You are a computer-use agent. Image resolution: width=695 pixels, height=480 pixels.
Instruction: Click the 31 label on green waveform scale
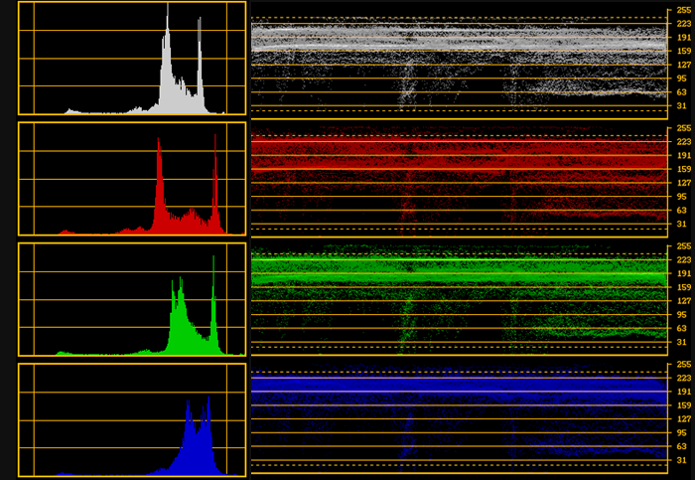click(x=682, y=342)
